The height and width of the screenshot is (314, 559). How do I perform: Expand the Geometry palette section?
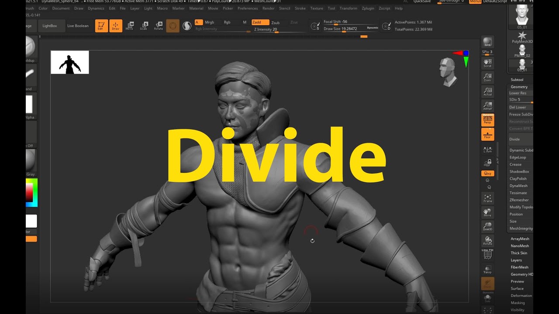(x=519, y=87)
